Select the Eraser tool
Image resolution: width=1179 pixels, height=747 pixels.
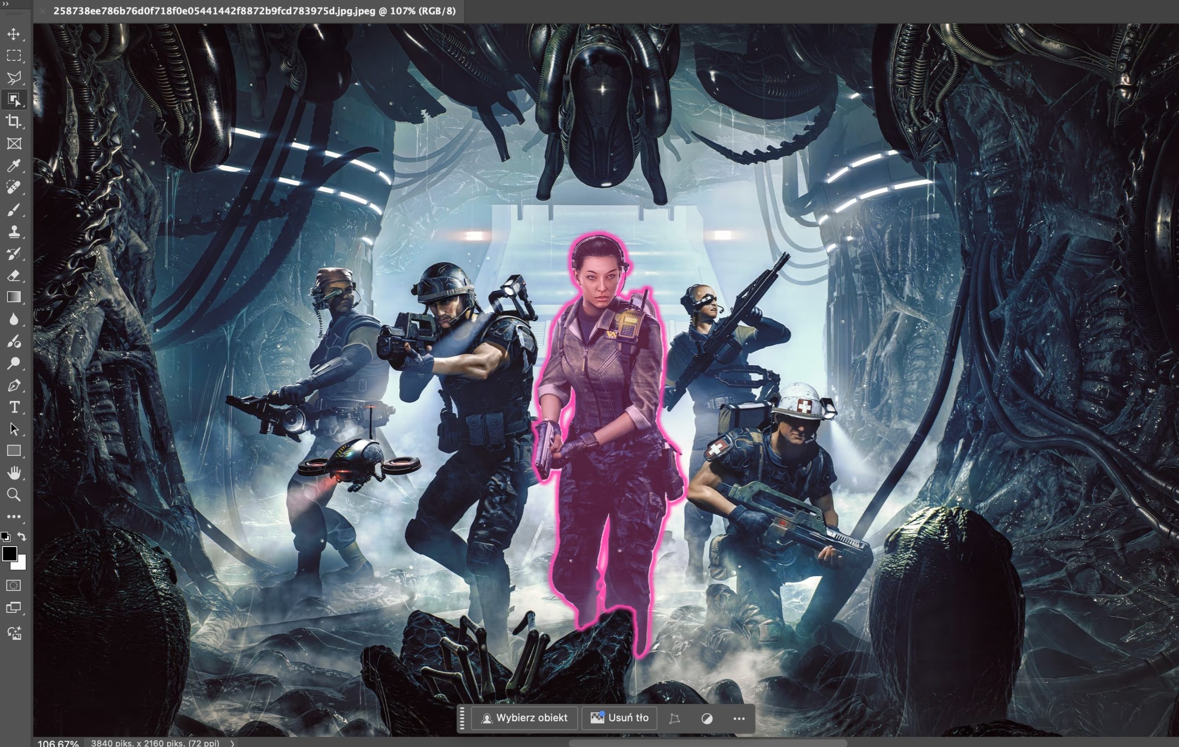[14, 275]
